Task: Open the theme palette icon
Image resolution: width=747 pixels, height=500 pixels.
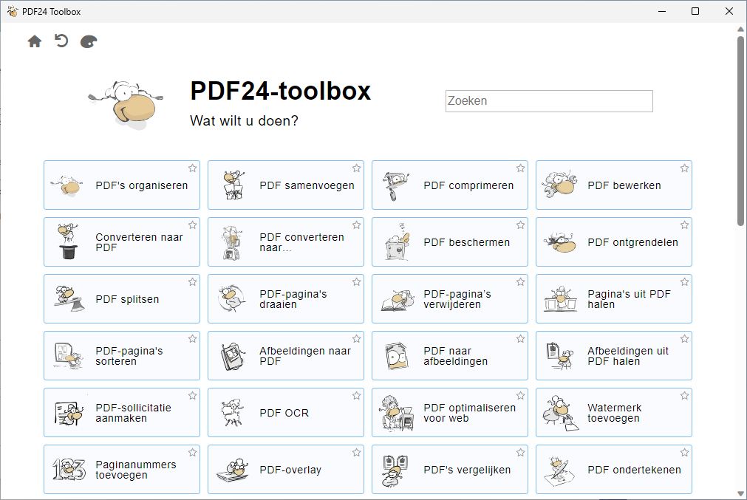Action: click(89, 42)
